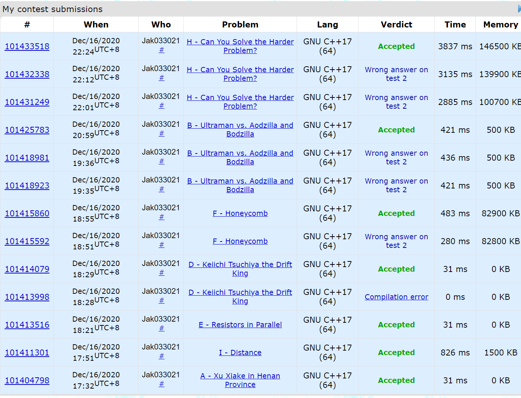The width and height of the screenshot is (521, 398).
Task: Open problem H link in the accepted submission row
Action: pos(240,42)
